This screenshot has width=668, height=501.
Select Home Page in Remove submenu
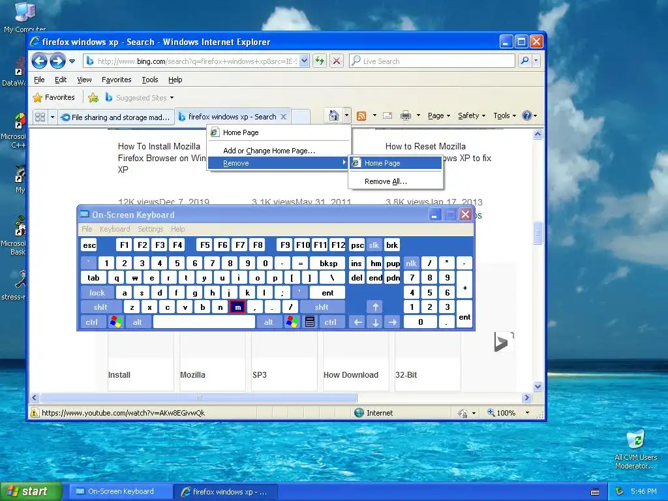coord(395,163)
